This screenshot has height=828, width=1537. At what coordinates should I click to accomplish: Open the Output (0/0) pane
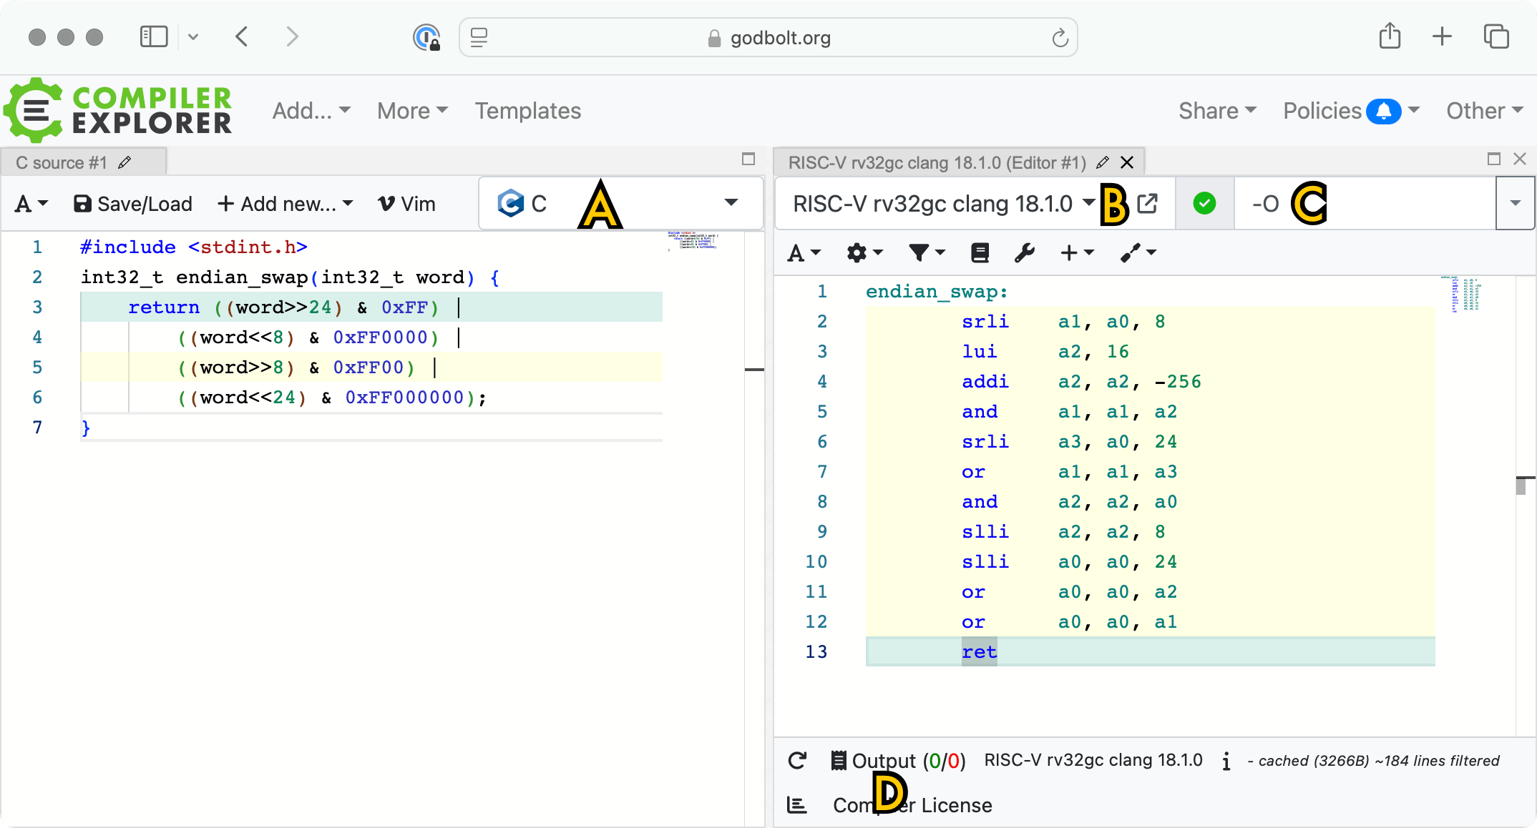pos(898,761)
